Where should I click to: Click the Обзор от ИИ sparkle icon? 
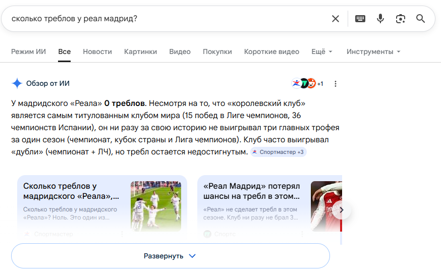click(17, 83)
